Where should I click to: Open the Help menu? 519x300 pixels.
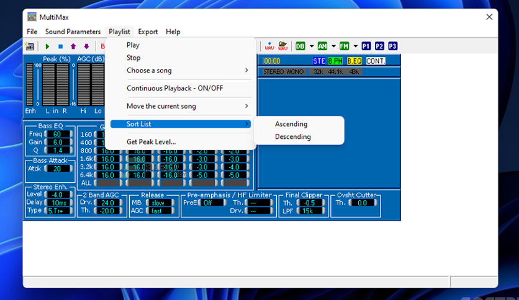[x=173, y=32]
